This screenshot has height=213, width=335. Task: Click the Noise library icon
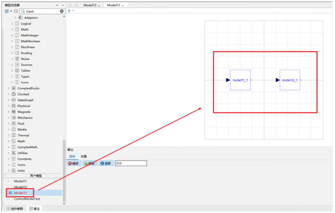tap(17, 59)
